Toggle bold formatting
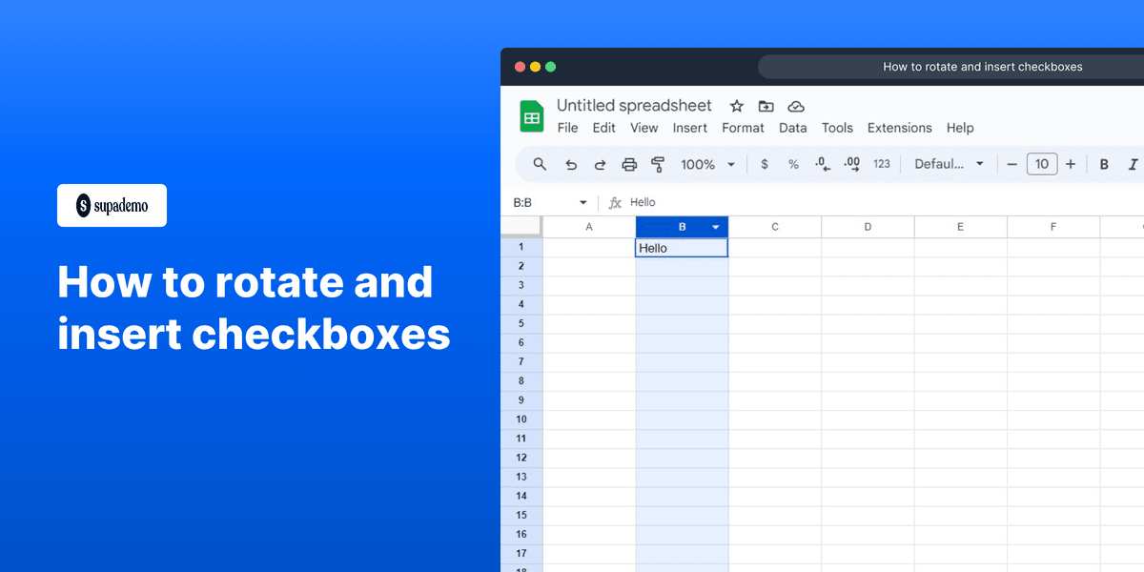 click(1103, 164)
